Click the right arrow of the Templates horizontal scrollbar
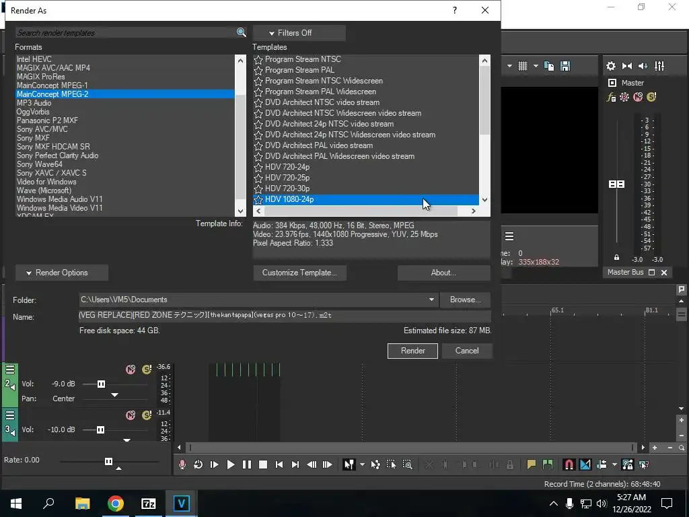This screenshot has width=689, height=517. coord(473,211)
